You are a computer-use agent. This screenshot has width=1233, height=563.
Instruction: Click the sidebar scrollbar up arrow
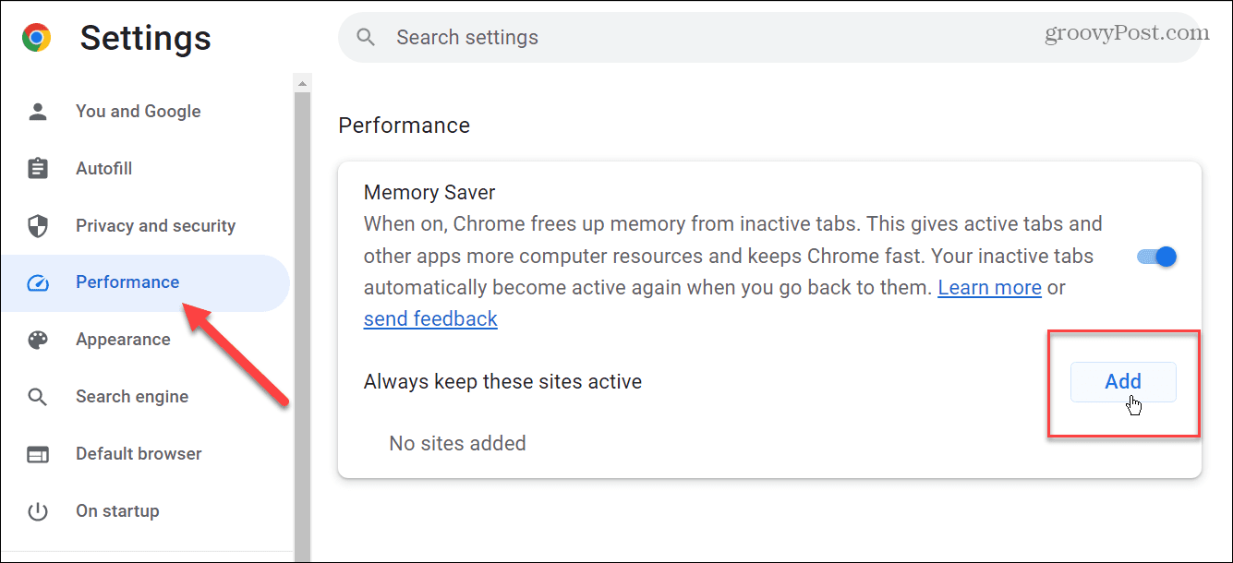pos(302,83)
